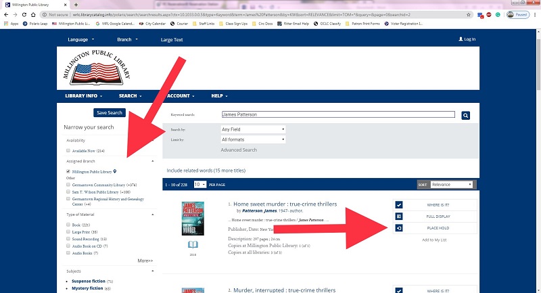Open the Advanced Search link
Viewport: 541px width, 293px height.
239,150
